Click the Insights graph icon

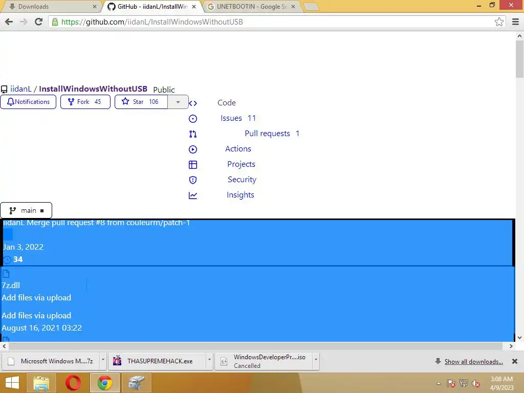(193, 195)
